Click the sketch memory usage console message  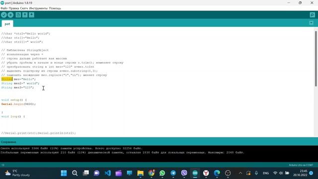[72, 148]
